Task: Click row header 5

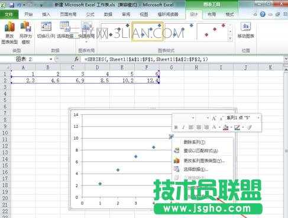Action: [x=5, y=100]
